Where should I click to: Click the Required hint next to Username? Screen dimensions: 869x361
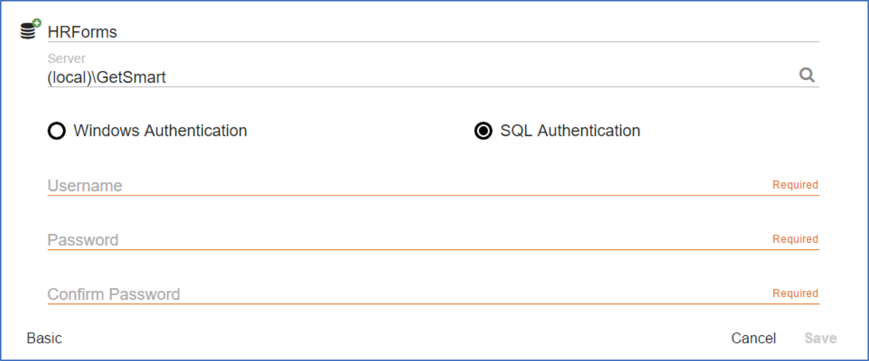795,185
